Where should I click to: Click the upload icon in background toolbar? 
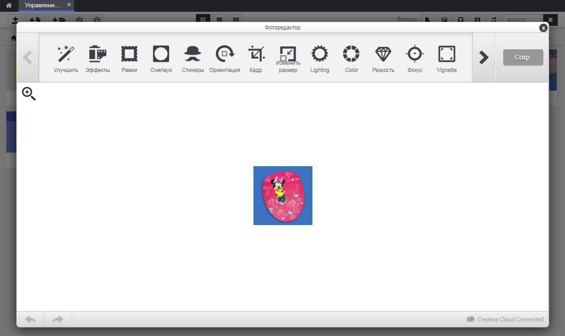tap(16, 20)
